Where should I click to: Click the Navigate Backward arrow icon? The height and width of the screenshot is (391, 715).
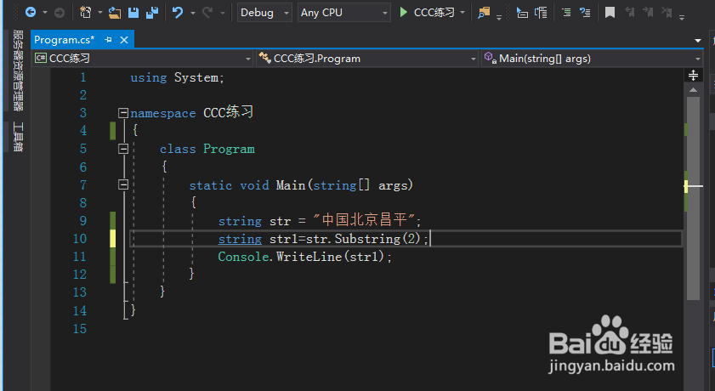click(31, 12)
